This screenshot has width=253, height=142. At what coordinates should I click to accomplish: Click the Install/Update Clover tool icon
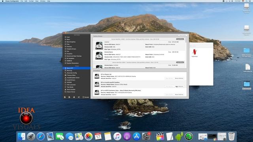coord(66,78)
